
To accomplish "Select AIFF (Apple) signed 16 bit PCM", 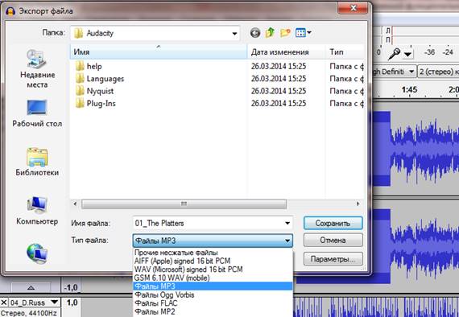I will (213, 261).
